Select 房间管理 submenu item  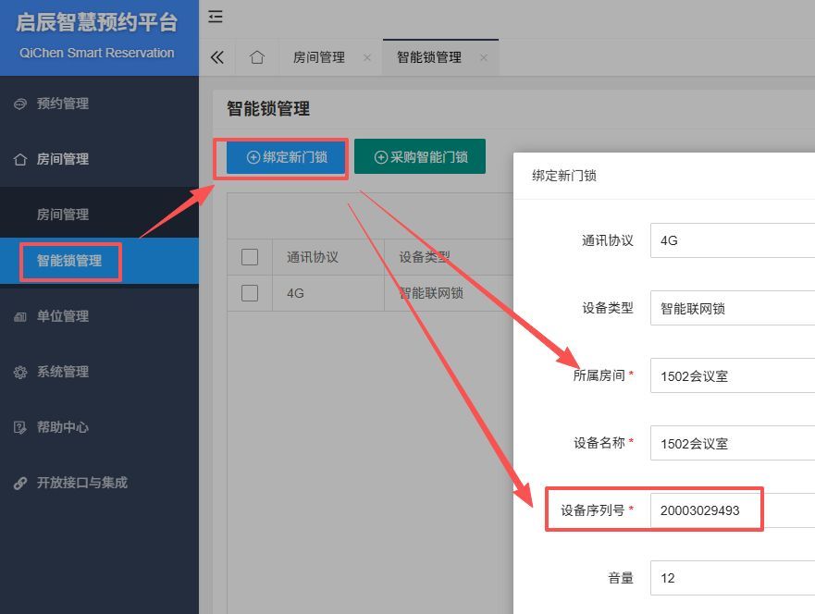pos(63,215)
